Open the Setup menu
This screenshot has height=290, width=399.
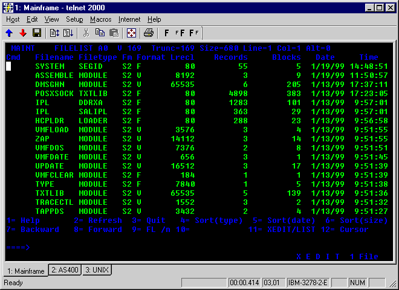coord(74,19)
